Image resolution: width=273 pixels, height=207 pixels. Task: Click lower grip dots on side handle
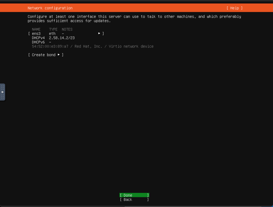[2, 97]
